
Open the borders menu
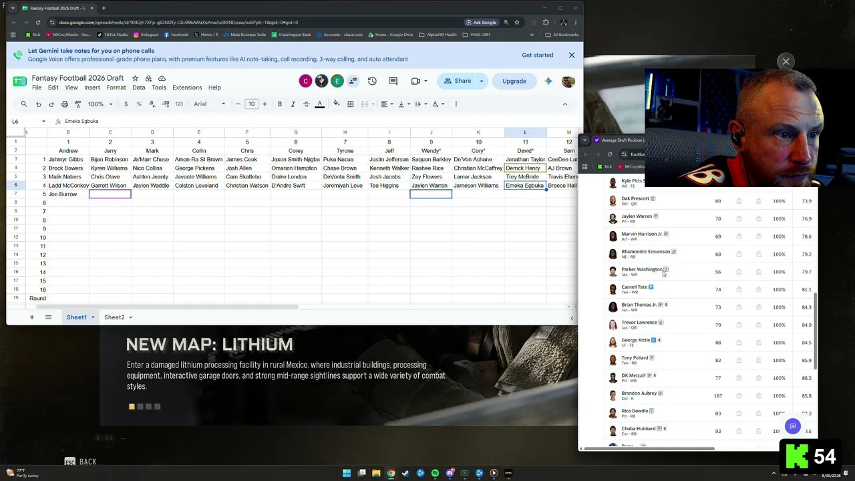click(350, 104)
